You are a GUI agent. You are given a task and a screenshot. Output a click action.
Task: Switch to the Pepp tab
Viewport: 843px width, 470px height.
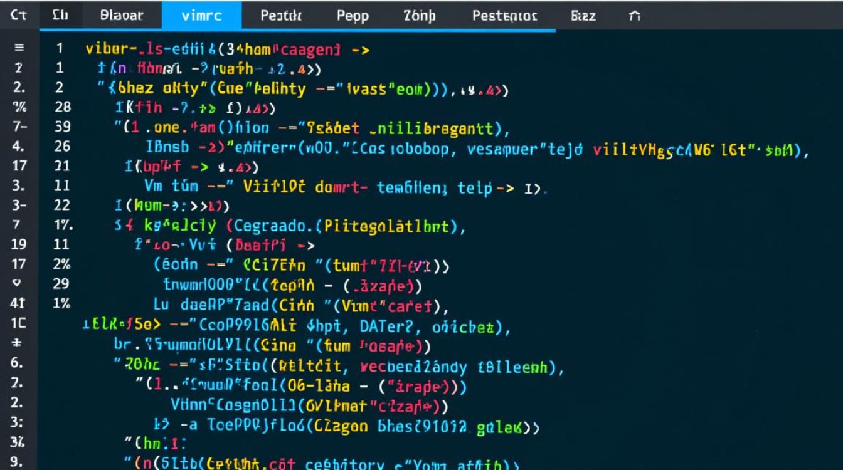[x=353, y=16]
